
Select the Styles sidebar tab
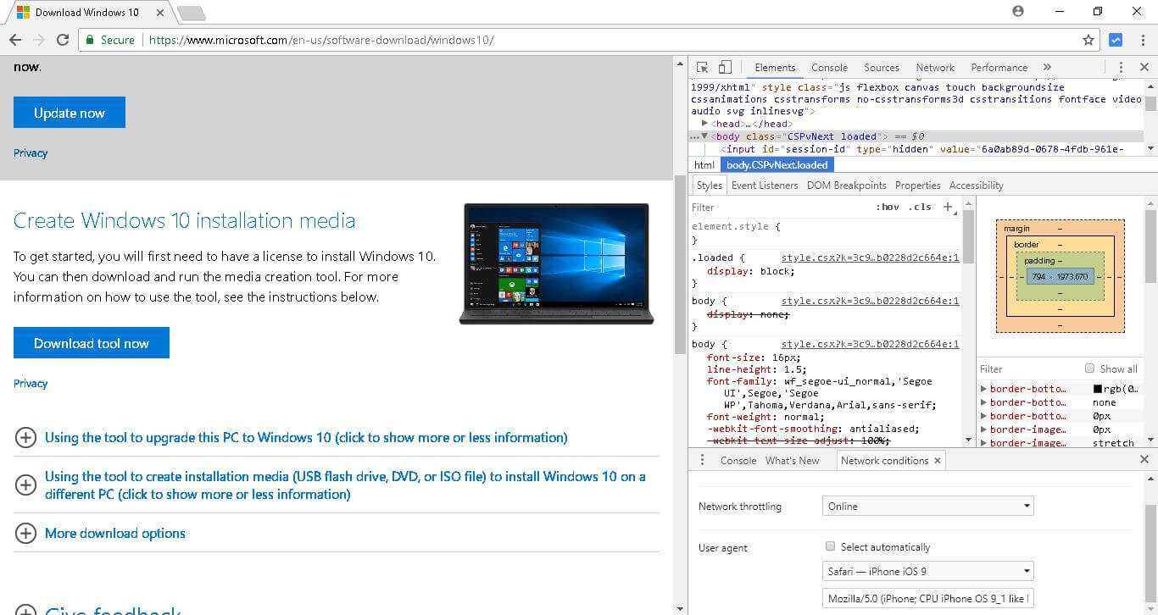pos(710,186)
